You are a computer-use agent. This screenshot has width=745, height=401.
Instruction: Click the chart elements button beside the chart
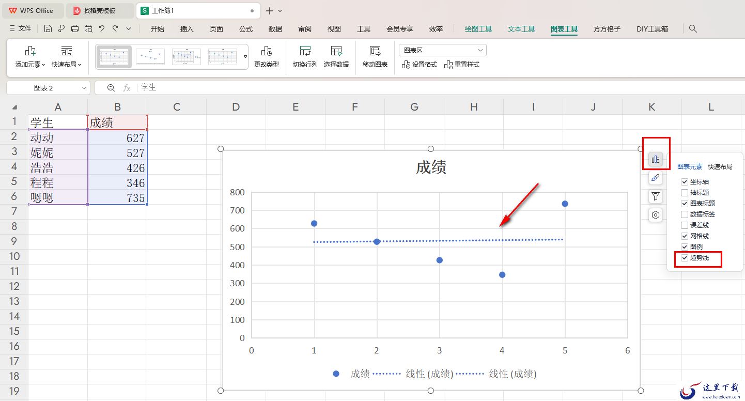click(656, 160)
